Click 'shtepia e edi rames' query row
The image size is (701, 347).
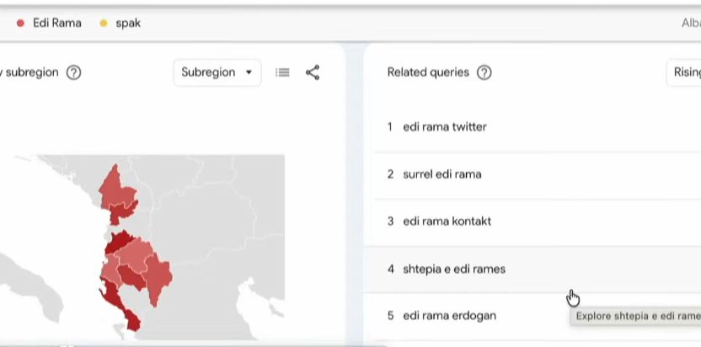coord(453,270)
